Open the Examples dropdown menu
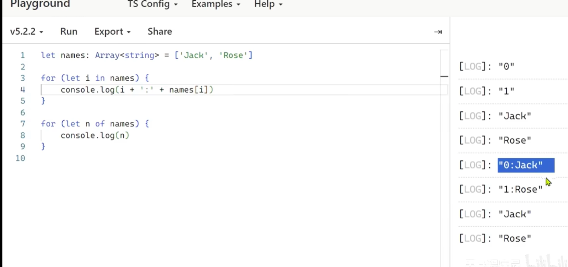 tap(215, 4)
